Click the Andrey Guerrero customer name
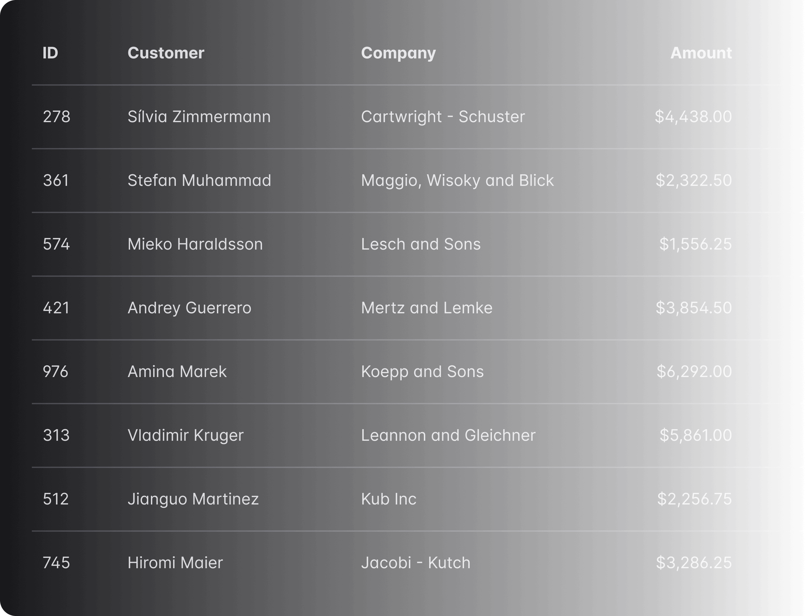 189,308
